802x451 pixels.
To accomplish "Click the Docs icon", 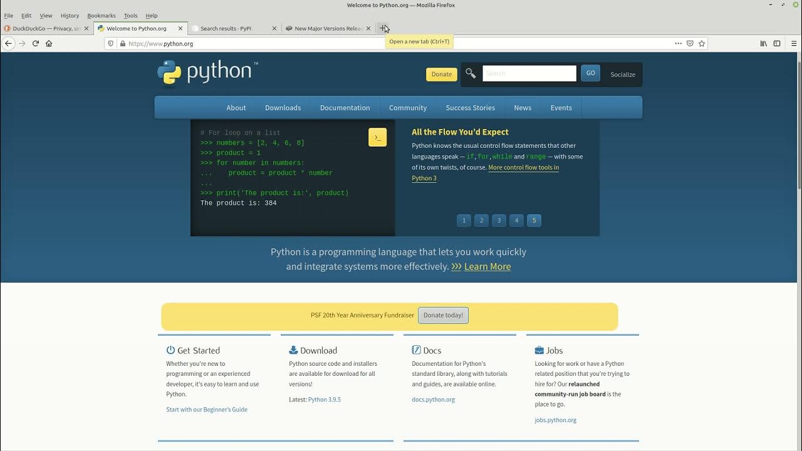I will pyautogui.click(x=416, y=350).
